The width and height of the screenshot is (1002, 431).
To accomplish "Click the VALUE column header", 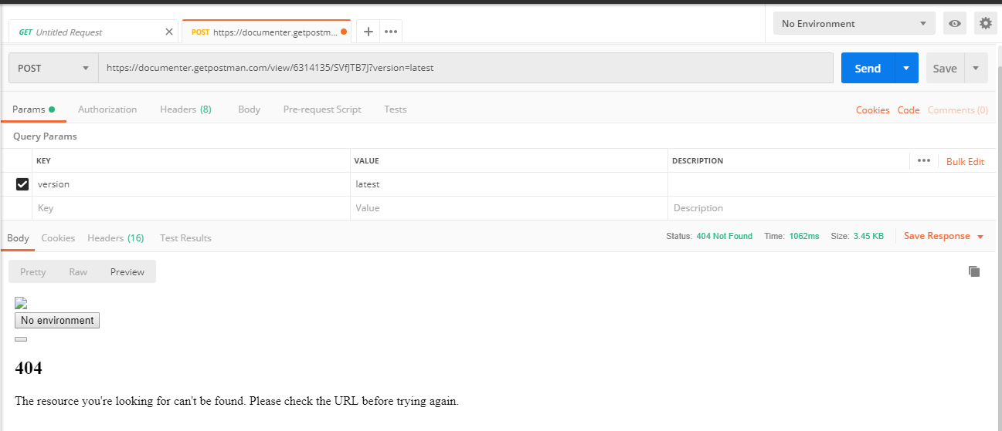I will [366, 161].
